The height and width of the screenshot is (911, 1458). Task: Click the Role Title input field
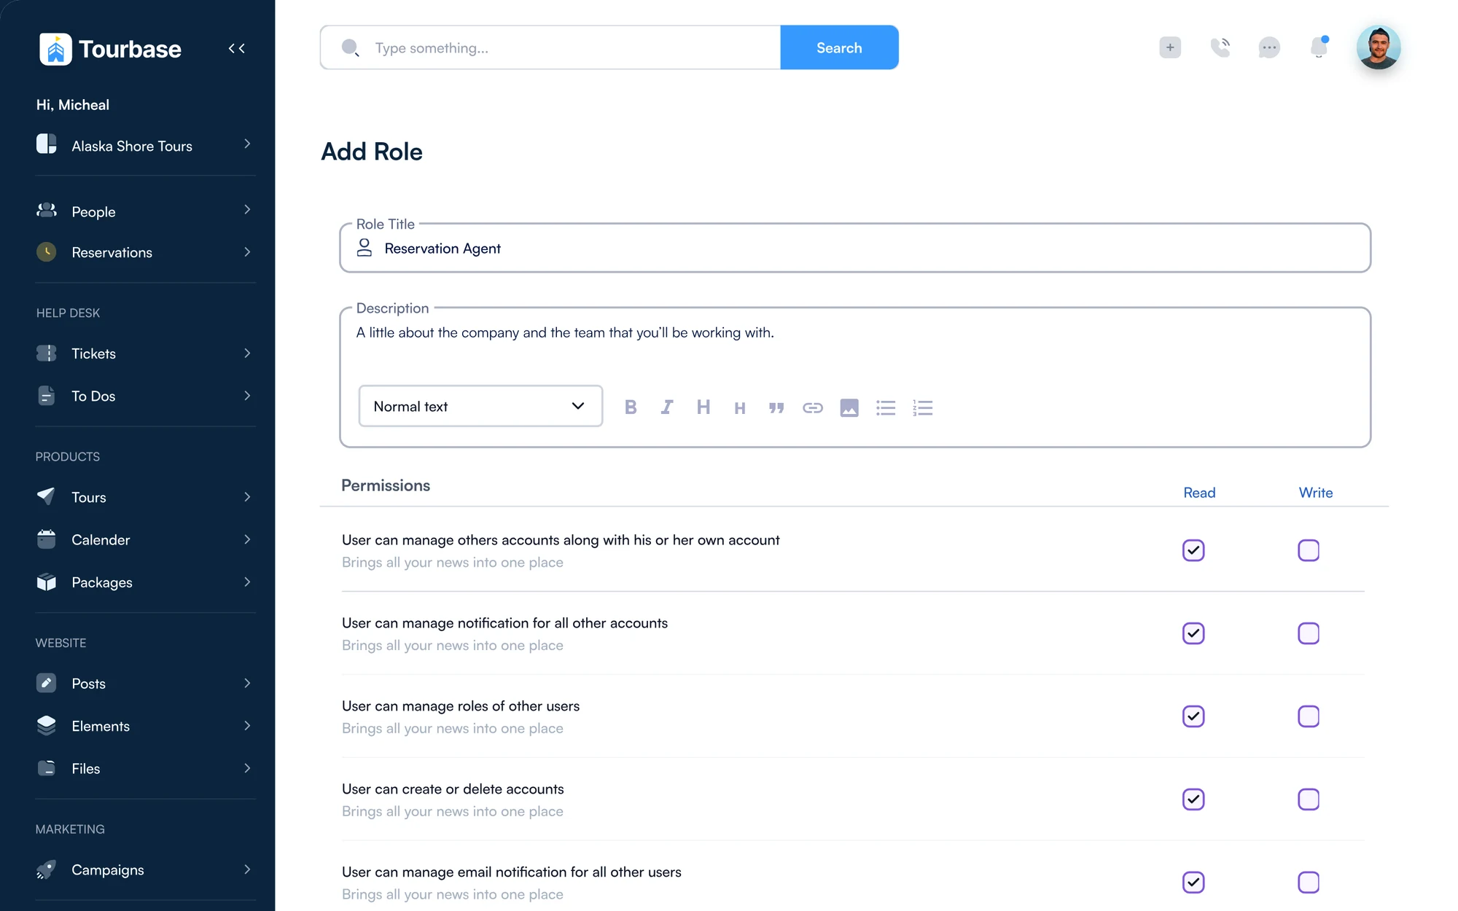click(855, 249)
